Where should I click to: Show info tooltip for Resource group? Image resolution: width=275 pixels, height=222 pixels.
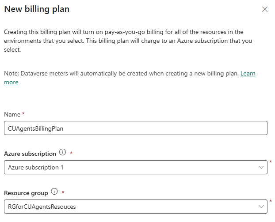click(54, 192)
